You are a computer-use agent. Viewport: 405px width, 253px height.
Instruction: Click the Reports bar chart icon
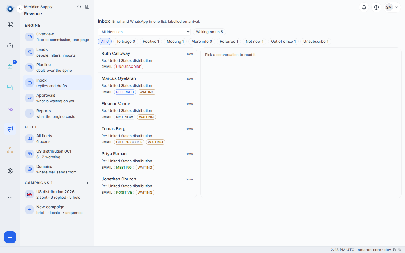(30, 114)
